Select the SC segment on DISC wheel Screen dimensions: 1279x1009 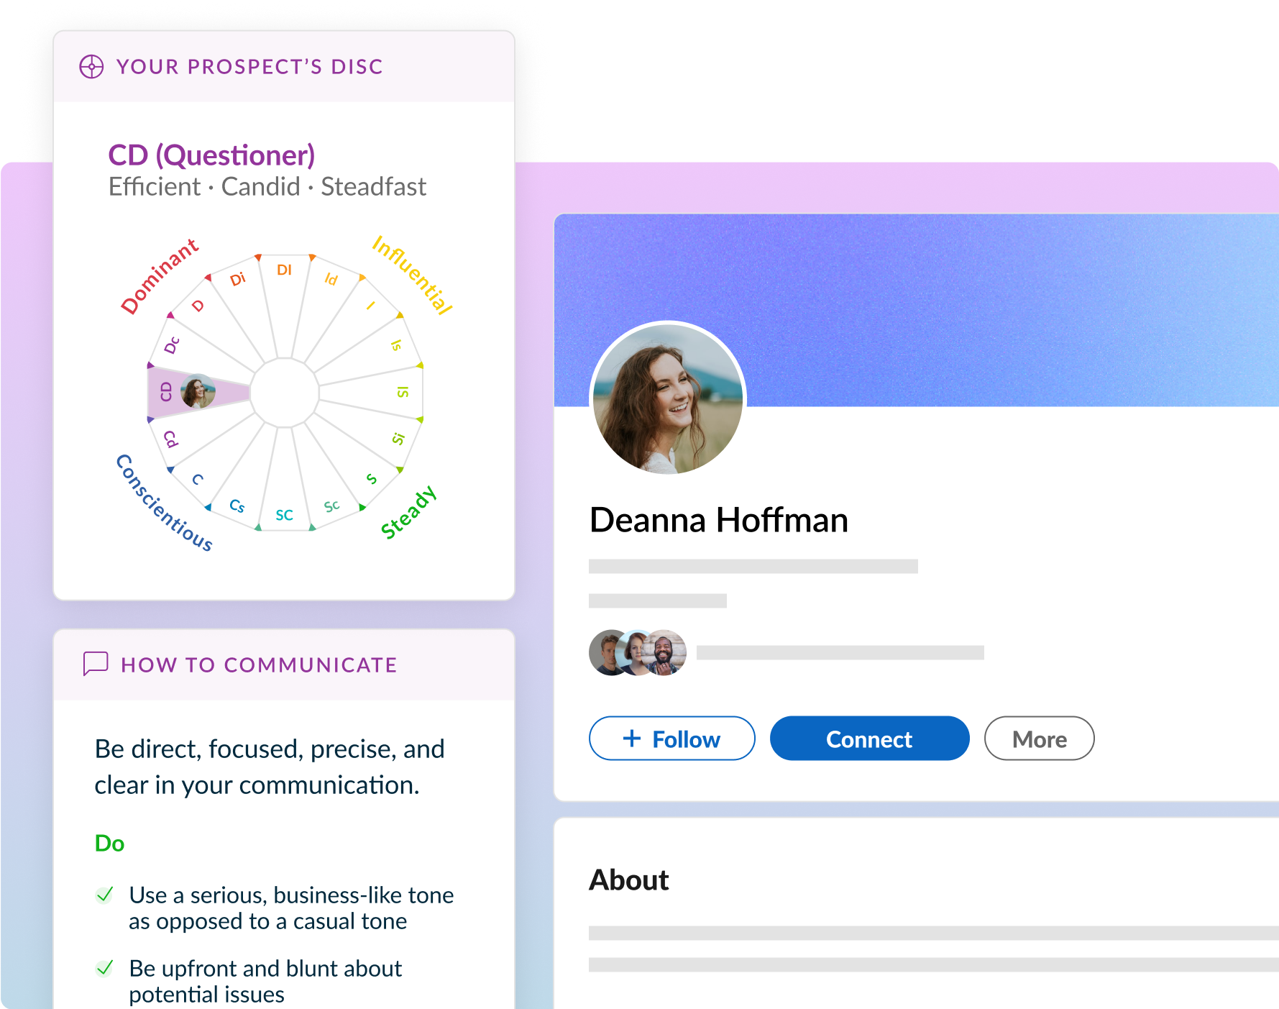285,515
